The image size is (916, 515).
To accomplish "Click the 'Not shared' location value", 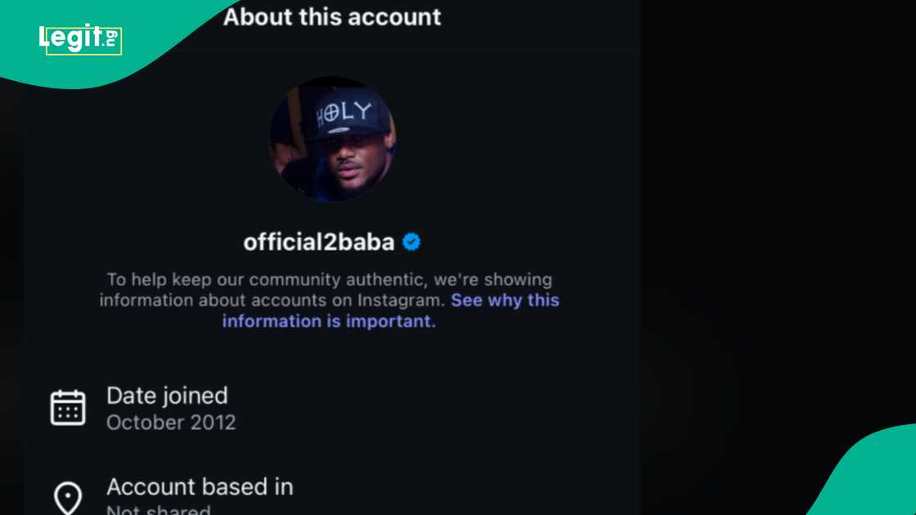I will pyautogui.click(x=159, y=510).
